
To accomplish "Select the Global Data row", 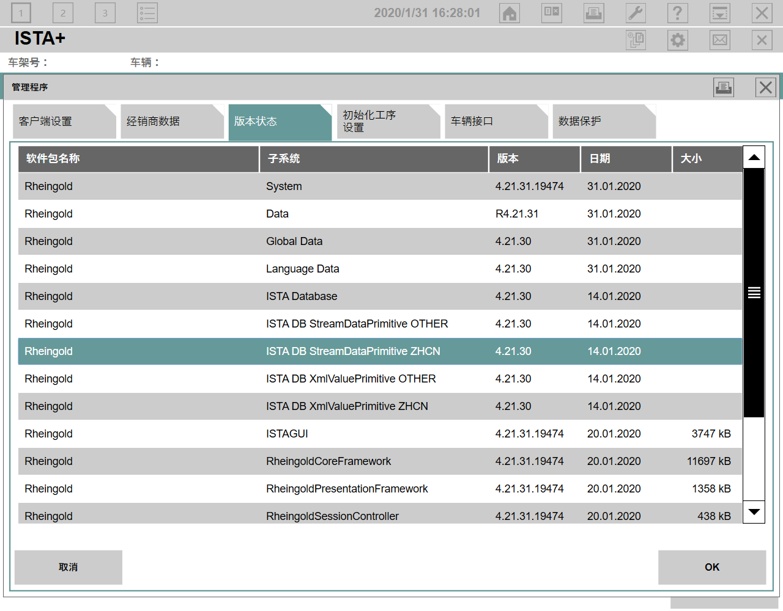I will tap(380, 241).
